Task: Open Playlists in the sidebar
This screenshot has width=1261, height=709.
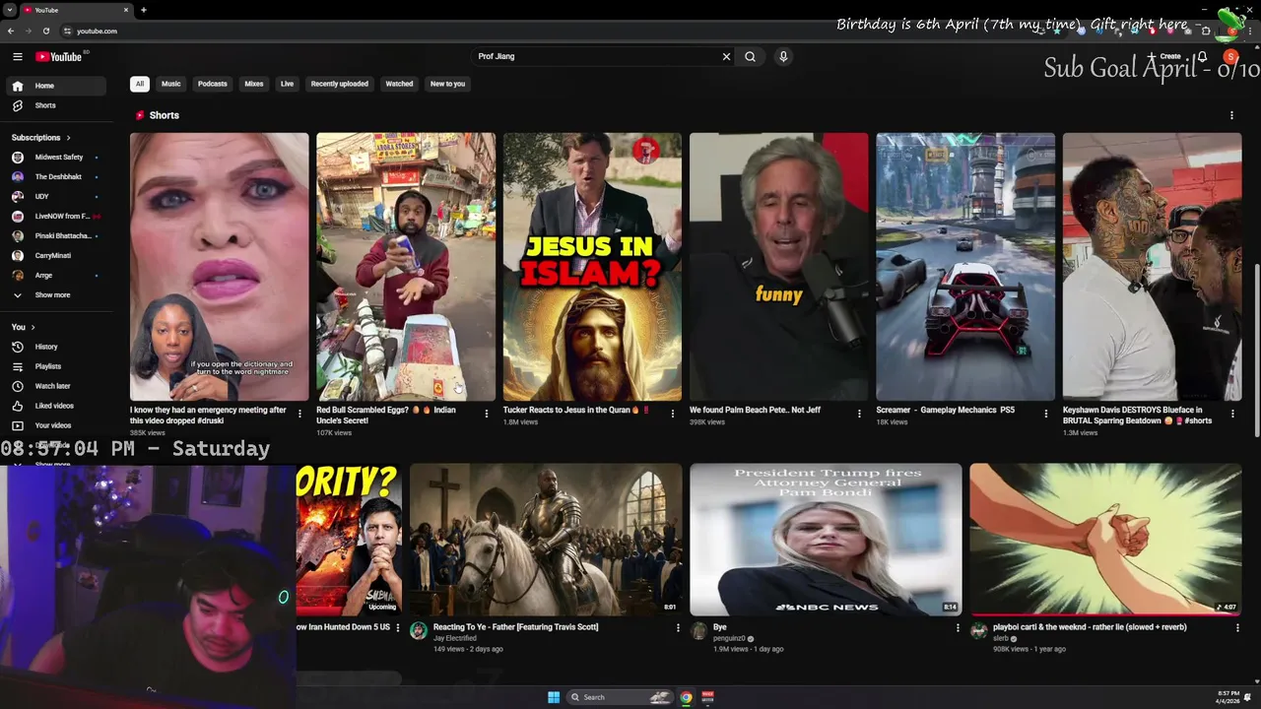Action: pyautogui.click(x=57, y=366)
